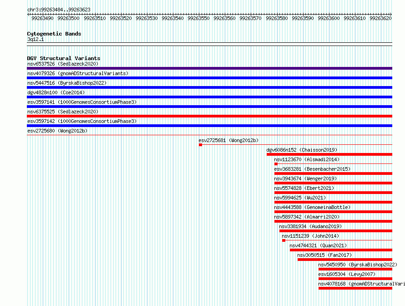
Task: Open the nsv5574828 (Ebert2021) label
Action: 304,188
